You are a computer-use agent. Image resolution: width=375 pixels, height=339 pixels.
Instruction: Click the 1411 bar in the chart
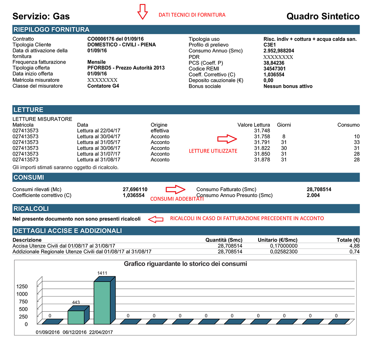point(105,301)
